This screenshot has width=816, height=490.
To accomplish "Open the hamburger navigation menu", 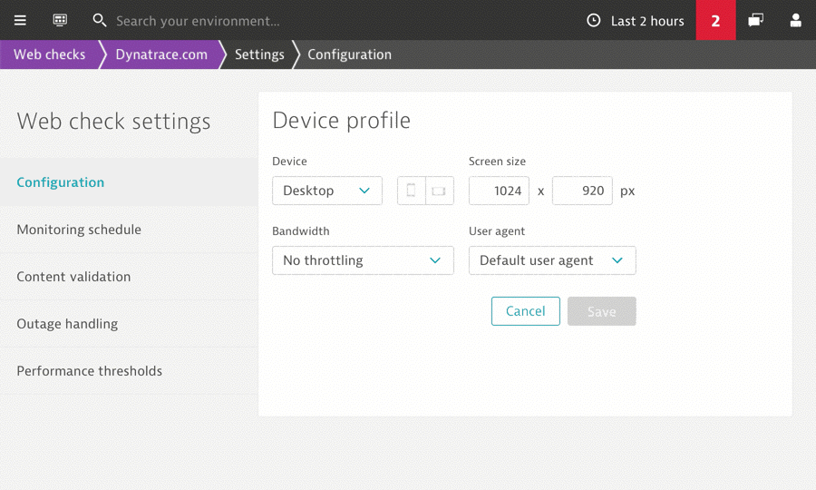I will (20, 20).
